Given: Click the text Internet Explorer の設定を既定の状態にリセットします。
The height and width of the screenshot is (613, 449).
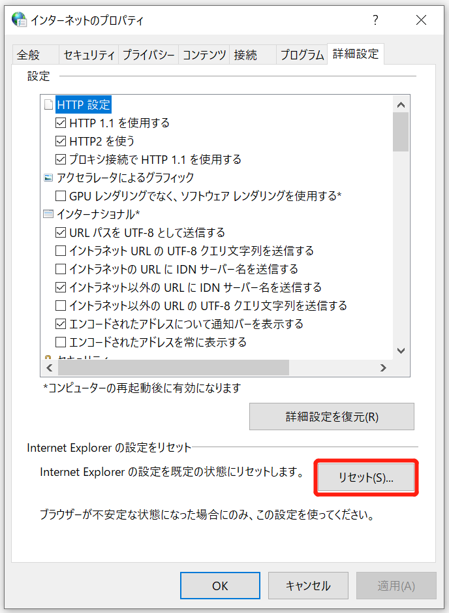Looking at the screenshot, I should pos(172,472).
